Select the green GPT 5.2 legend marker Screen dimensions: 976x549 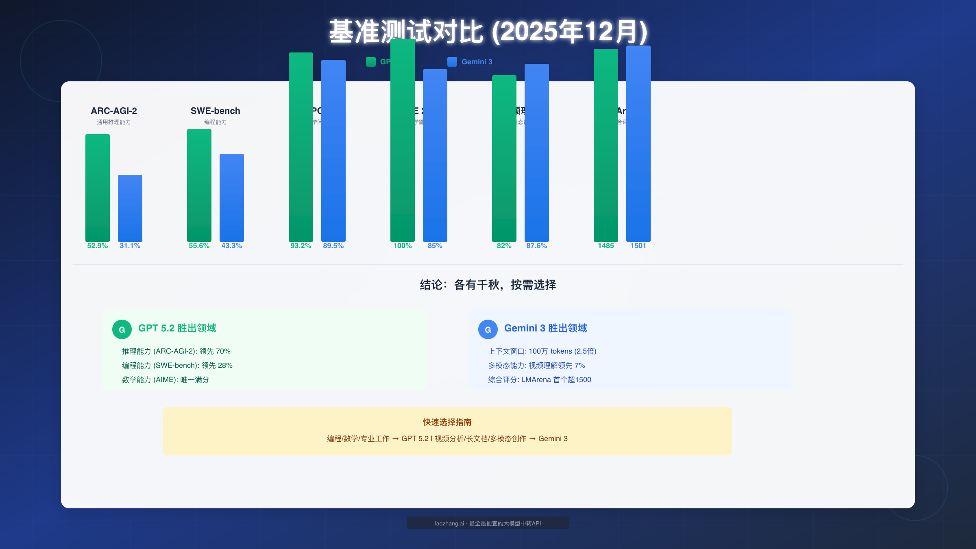coord(370,62)
